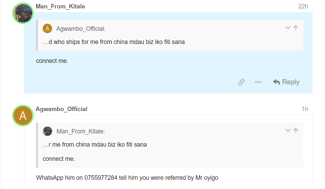Click the Agwambo_Official post author name
This screenshot has height=189, width=325.
(x=61, y=109)
